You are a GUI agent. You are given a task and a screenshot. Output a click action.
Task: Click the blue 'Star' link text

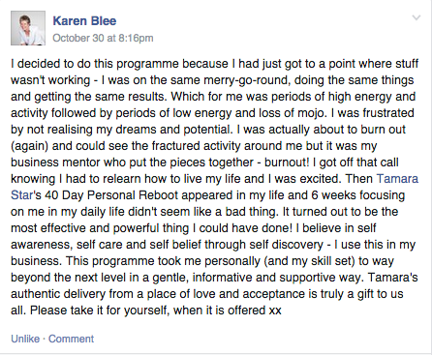(x=21, y=195)
